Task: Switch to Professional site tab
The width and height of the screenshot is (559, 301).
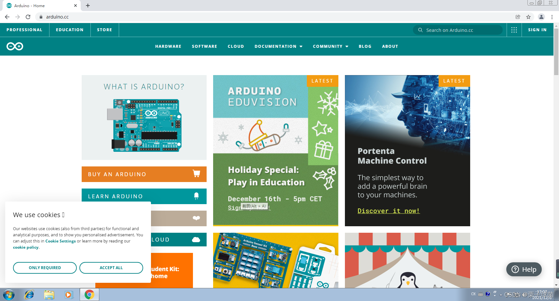Action: (x=24, y=30)
